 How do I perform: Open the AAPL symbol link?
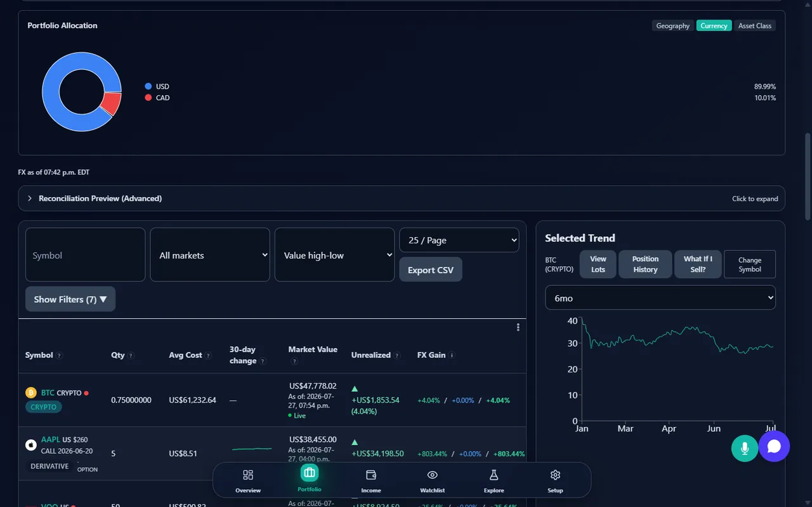point(51,439)
